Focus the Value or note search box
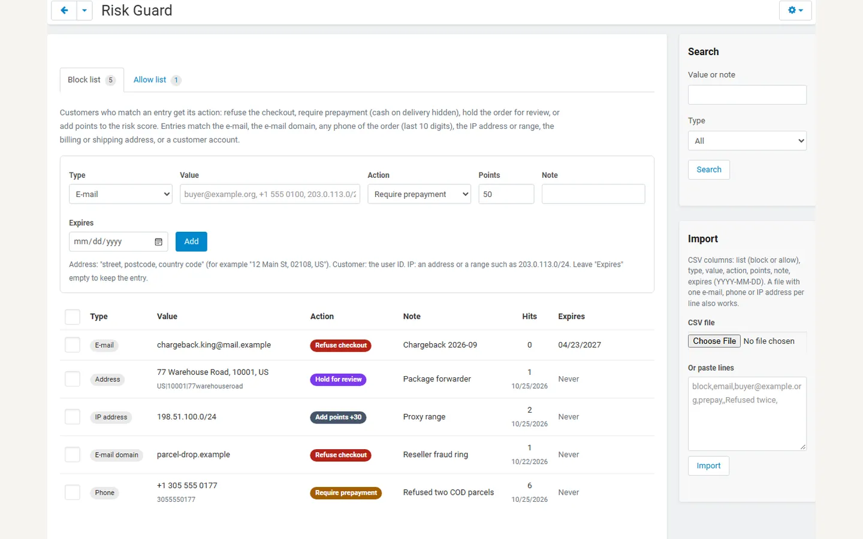The image size is (863, 539). pos(747,95)
